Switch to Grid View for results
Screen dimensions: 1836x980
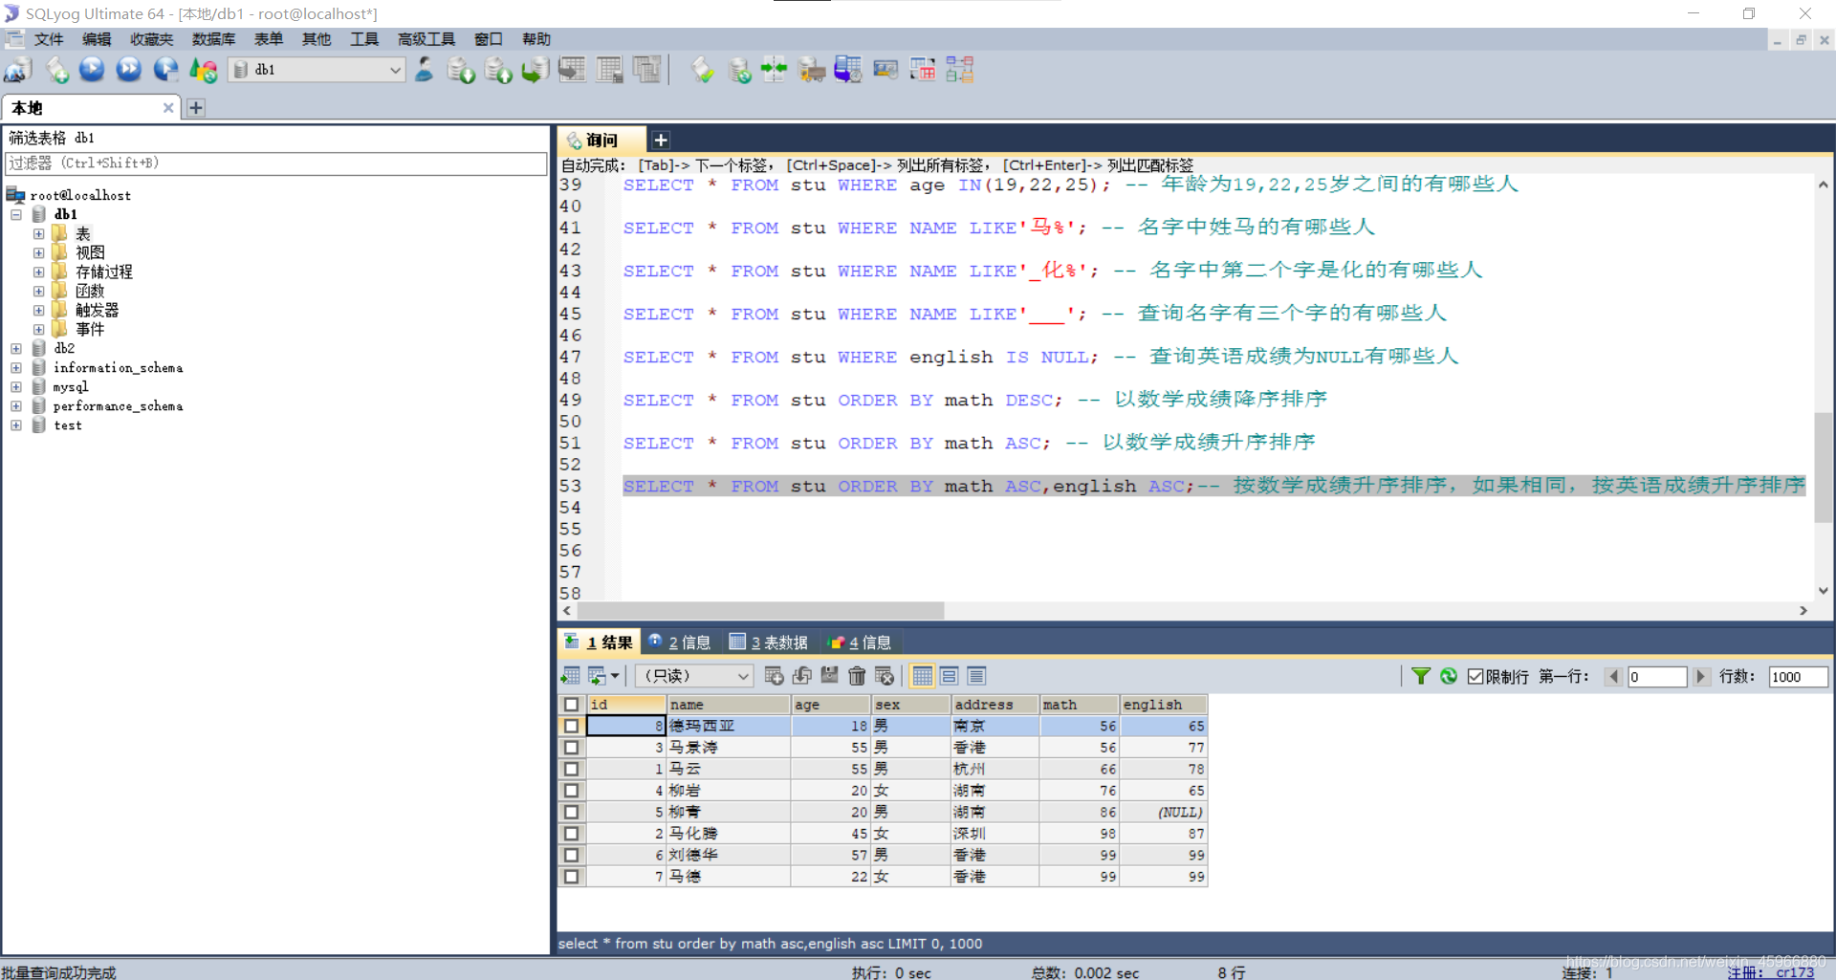coord(922,676)
